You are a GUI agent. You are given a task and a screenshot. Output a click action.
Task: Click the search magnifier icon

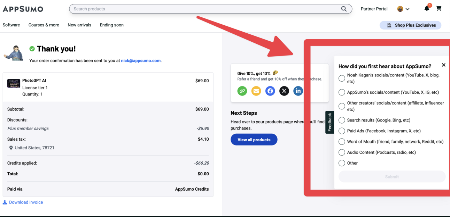(344, 9)
